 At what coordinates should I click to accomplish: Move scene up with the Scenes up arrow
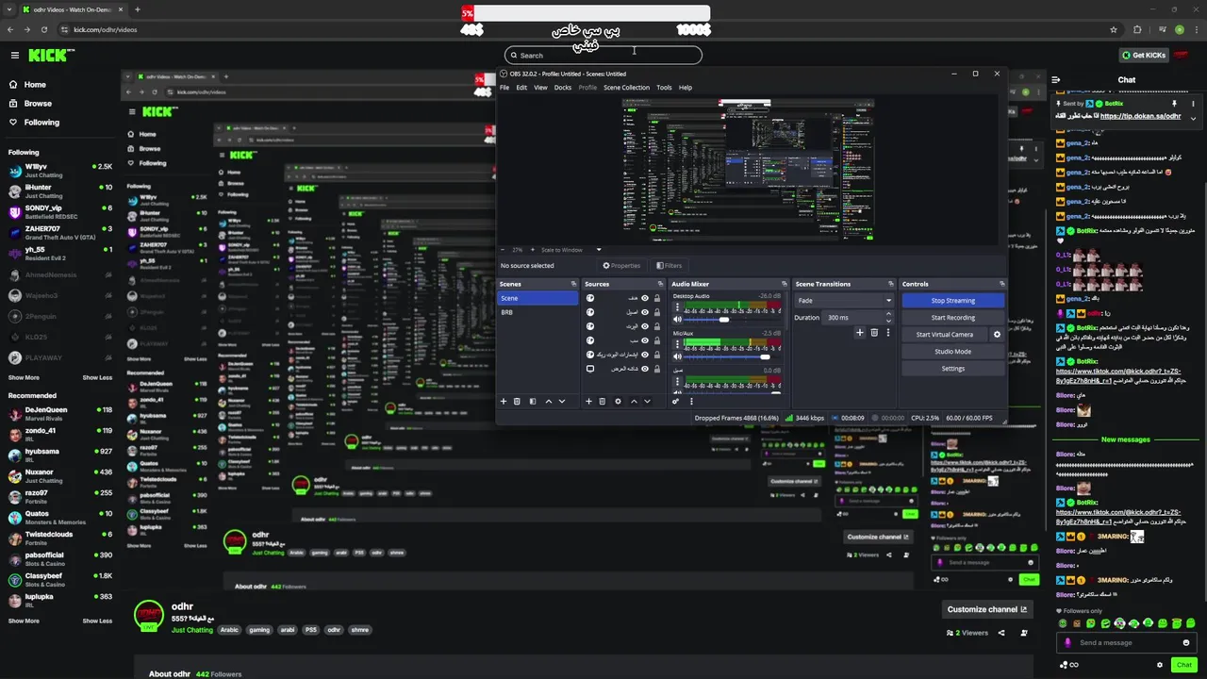[x=548, y=401]
